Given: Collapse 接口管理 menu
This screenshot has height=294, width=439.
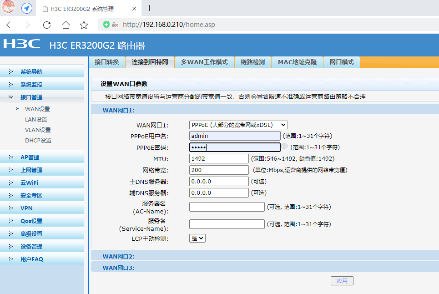Looking at the screenshot, I should (42, 97).
